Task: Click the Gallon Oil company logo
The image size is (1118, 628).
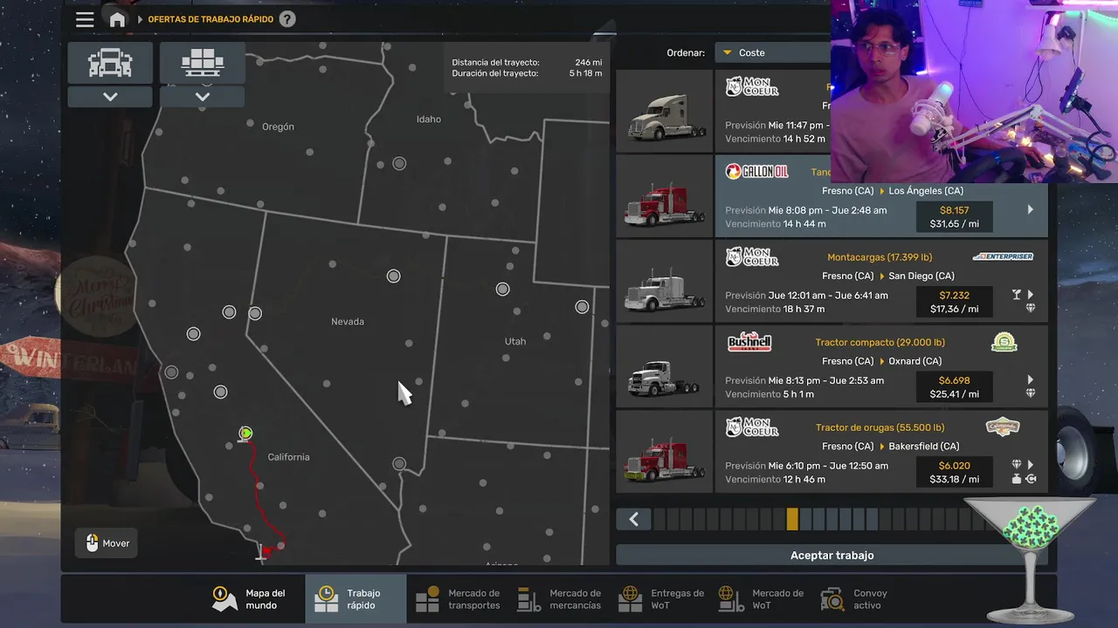Action: pyautogui.click(x=757, y=172)
